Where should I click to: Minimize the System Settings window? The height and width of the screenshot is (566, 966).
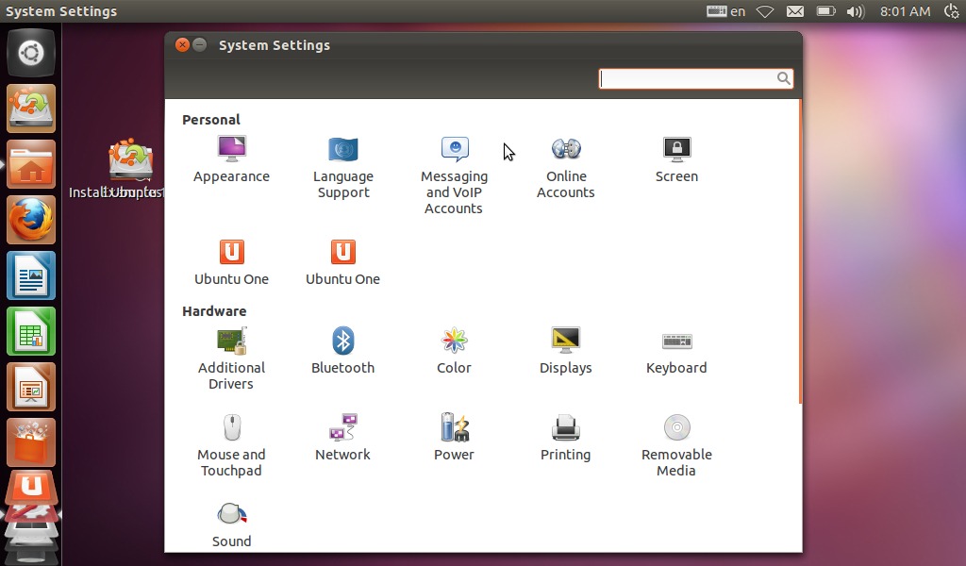(200, 45)
